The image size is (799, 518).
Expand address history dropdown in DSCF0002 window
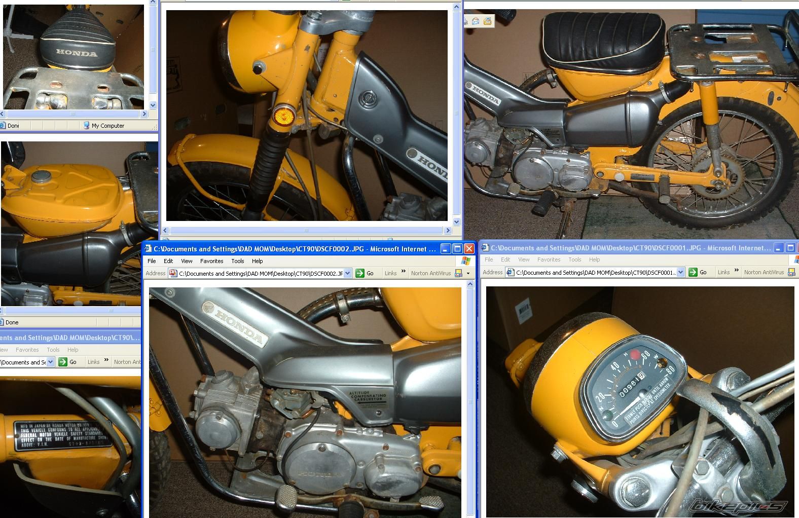pos(348,273)
